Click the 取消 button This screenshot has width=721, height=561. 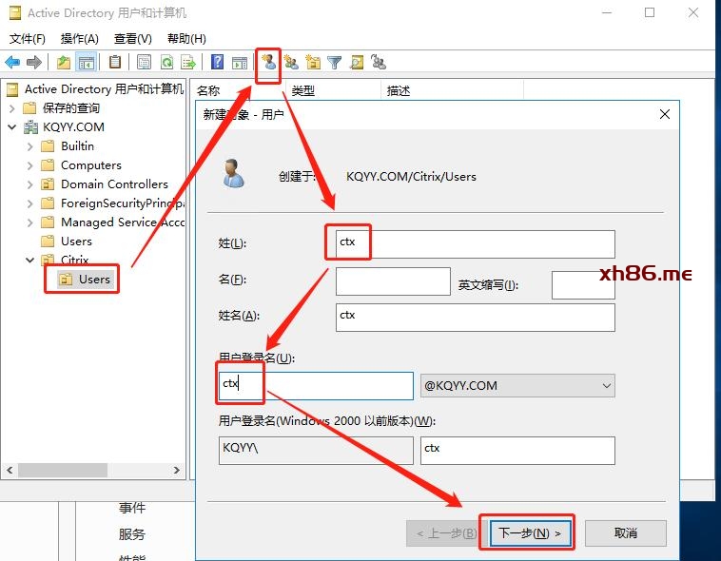tap(625, 533)
